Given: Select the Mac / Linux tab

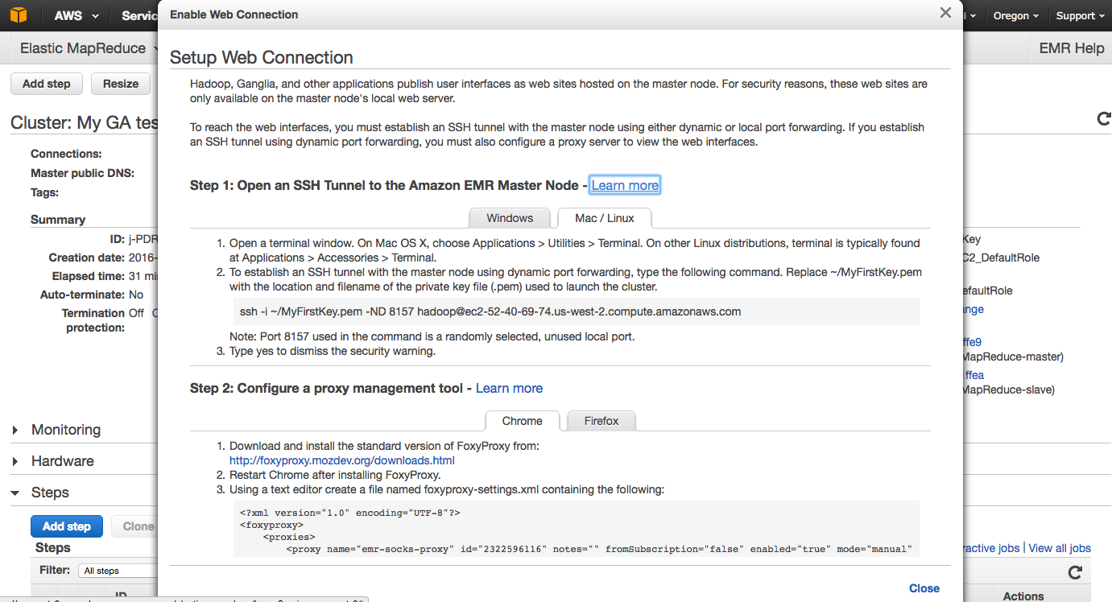Looking at the screenshot, I should [x=605, y=218].
